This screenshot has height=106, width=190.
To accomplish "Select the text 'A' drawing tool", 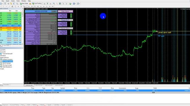I will (18, 6).
